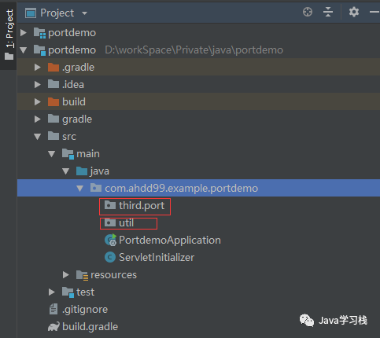Click the .gitignore file icon
Screen dimensions: 380x338
point(53,309)
